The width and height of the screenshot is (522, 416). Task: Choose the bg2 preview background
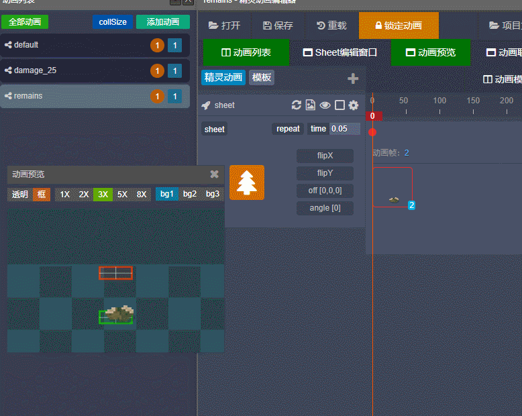(x=190, y=194)
